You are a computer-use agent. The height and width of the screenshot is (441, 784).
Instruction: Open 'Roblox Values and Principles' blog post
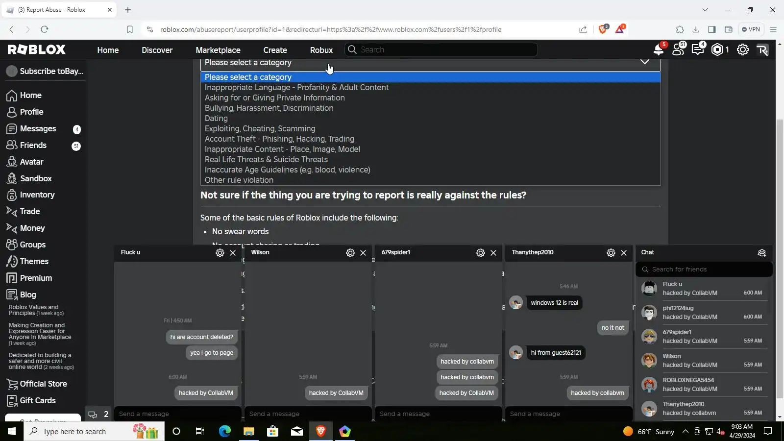pos(36,310)
